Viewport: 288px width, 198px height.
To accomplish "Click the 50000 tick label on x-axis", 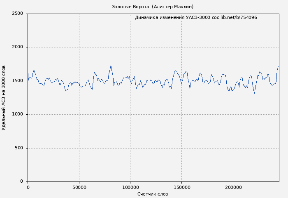I will (79, 187).
